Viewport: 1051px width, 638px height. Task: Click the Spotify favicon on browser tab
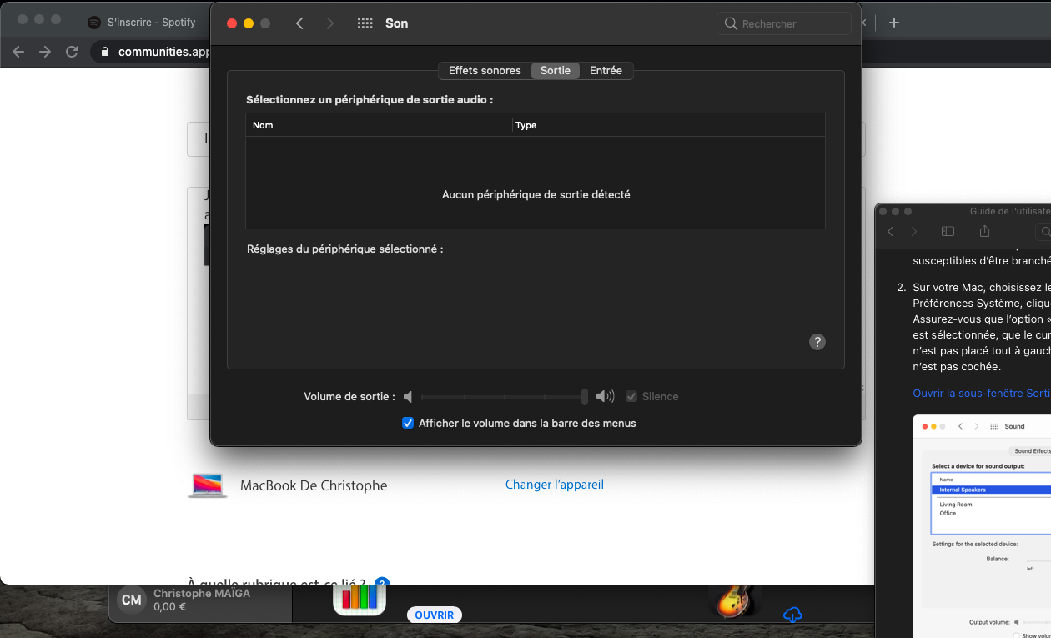94,23
